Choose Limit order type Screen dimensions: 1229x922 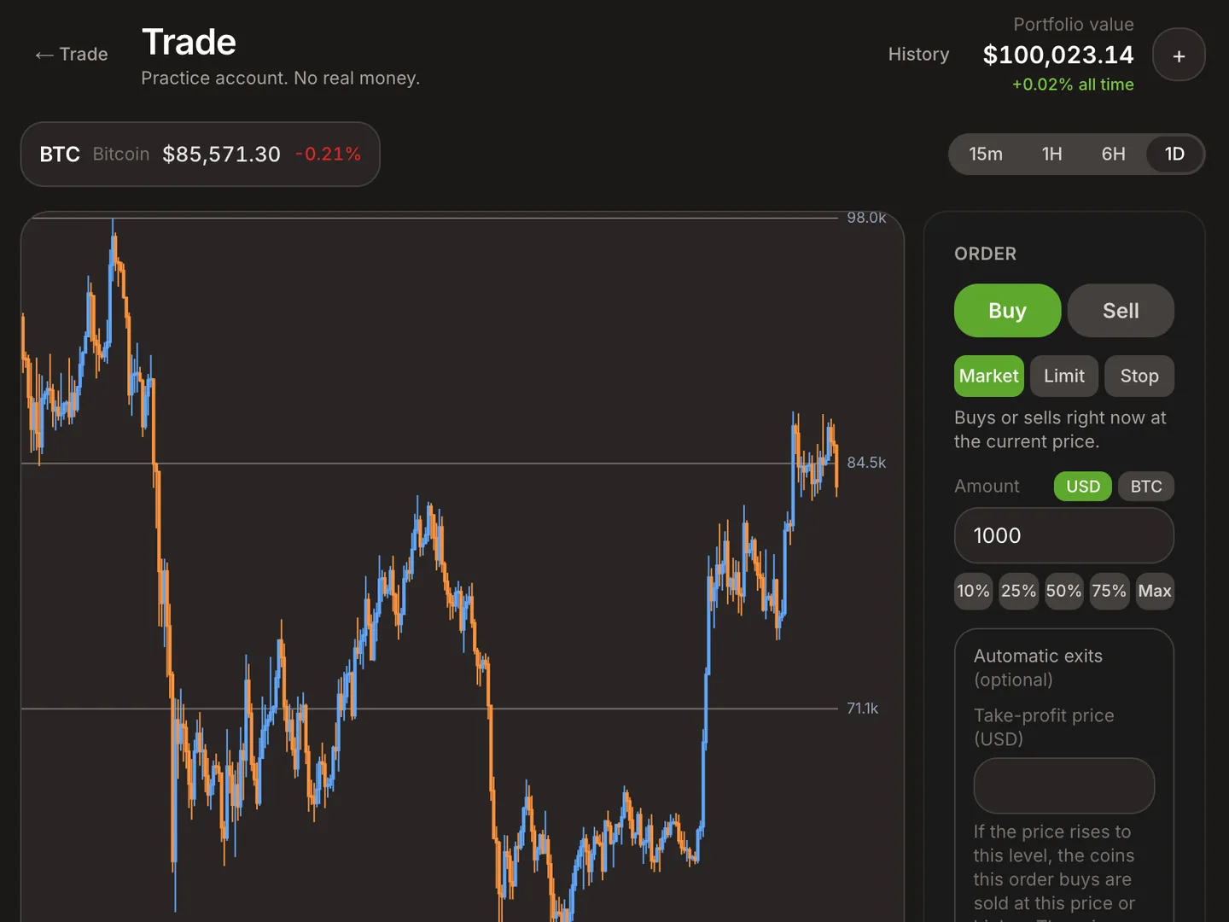(1064, 376)
